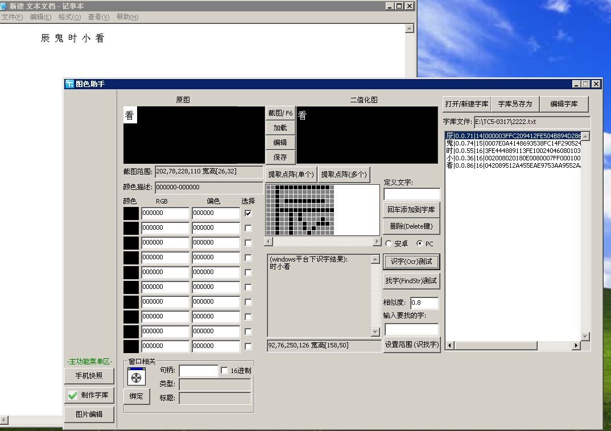Click 打开/新建字库 button

coord(467,104)
